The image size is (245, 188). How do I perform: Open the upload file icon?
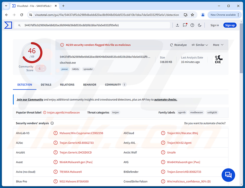point(177,25)
